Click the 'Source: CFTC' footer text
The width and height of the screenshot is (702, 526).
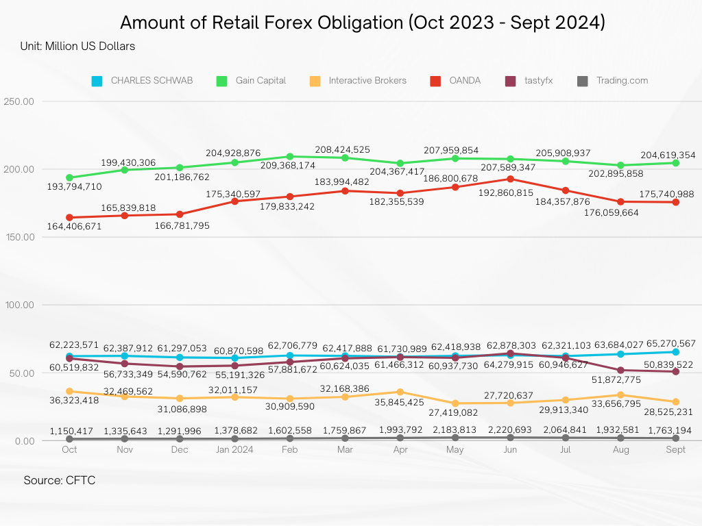point(60,480)
